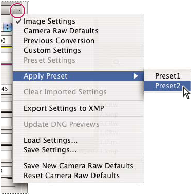This screenshot has height=194, width=192.
Task: Open Load Settings dialog
Action: [x=50, y=141]
